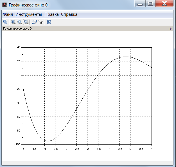This screenshot has width=176, height=167.
Task: Open help via blue question mark icon
Action: point(49,22)
